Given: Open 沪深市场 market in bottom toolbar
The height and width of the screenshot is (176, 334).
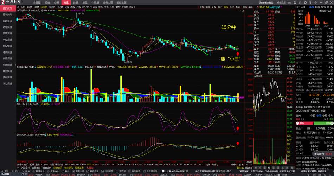Looking at the screenshot, I should click(x=78, y=171).
